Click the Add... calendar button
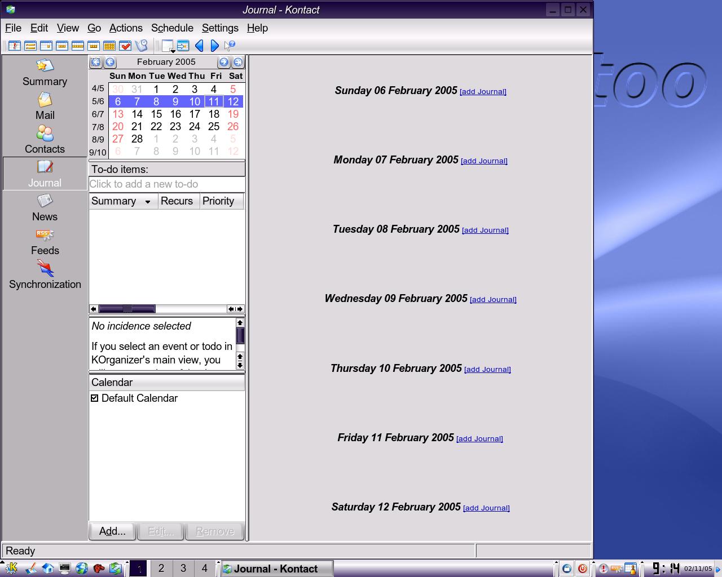 [112, 531]
